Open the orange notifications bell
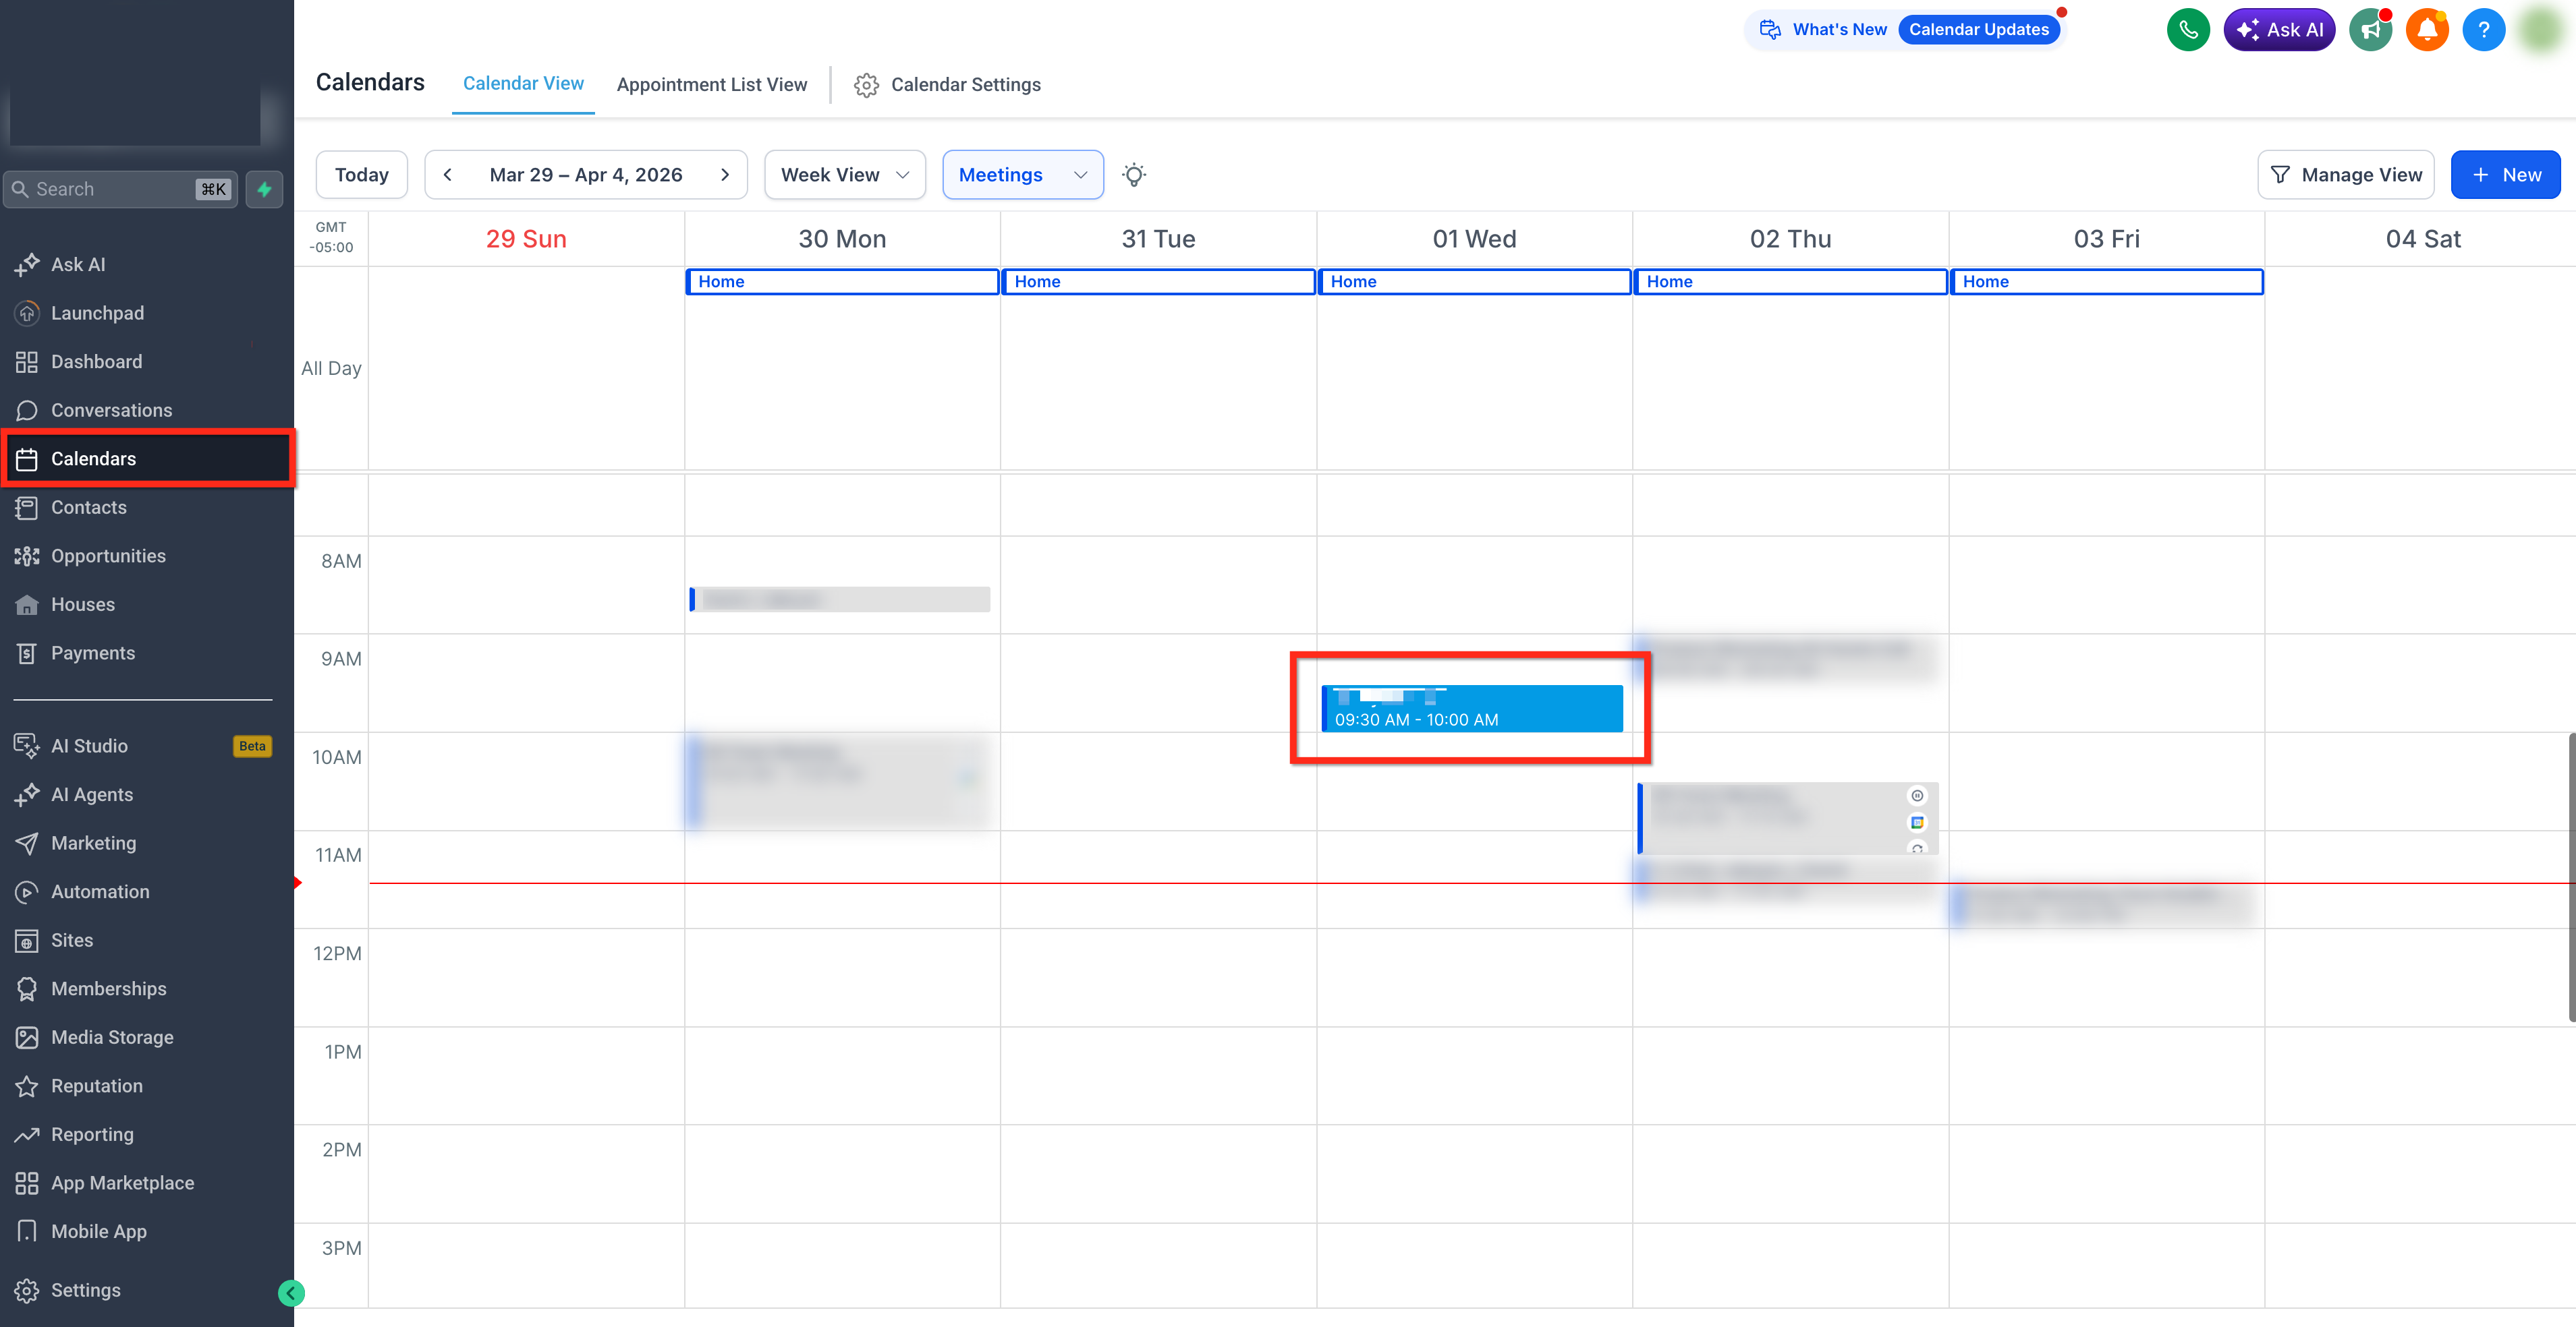Screen dimensions: 2576x1327 click(2427, 30)
